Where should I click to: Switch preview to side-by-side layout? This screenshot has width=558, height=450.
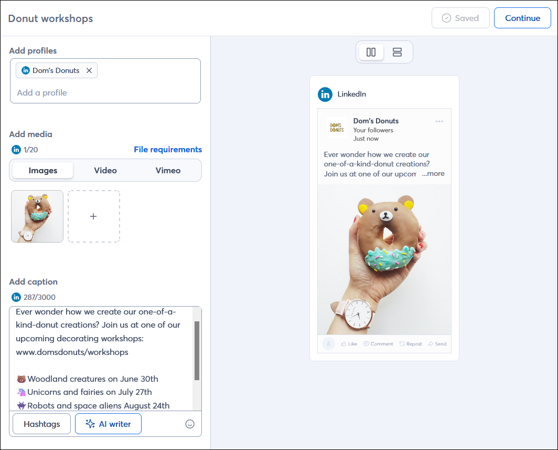[x=371, y=52]
